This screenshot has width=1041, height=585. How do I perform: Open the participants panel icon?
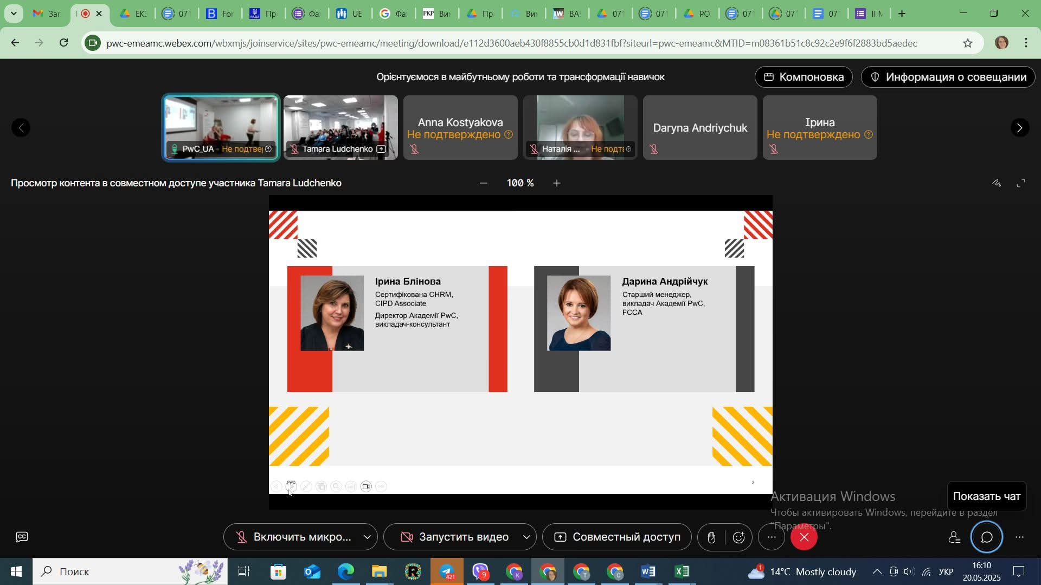click(x=954, y=537)
